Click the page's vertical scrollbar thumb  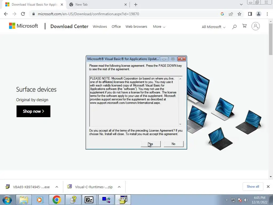point(271,39)
